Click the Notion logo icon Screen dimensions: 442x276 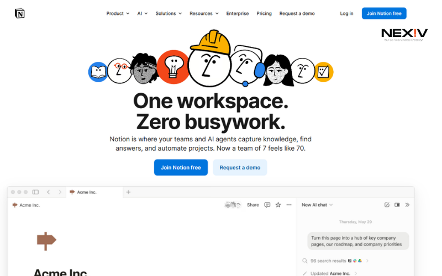point(20,13)
